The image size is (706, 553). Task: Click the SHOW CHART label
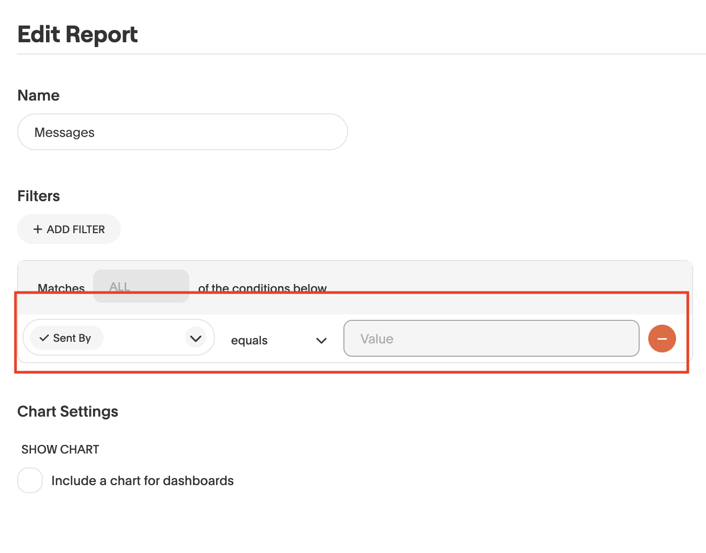click(x=60, y=450)
